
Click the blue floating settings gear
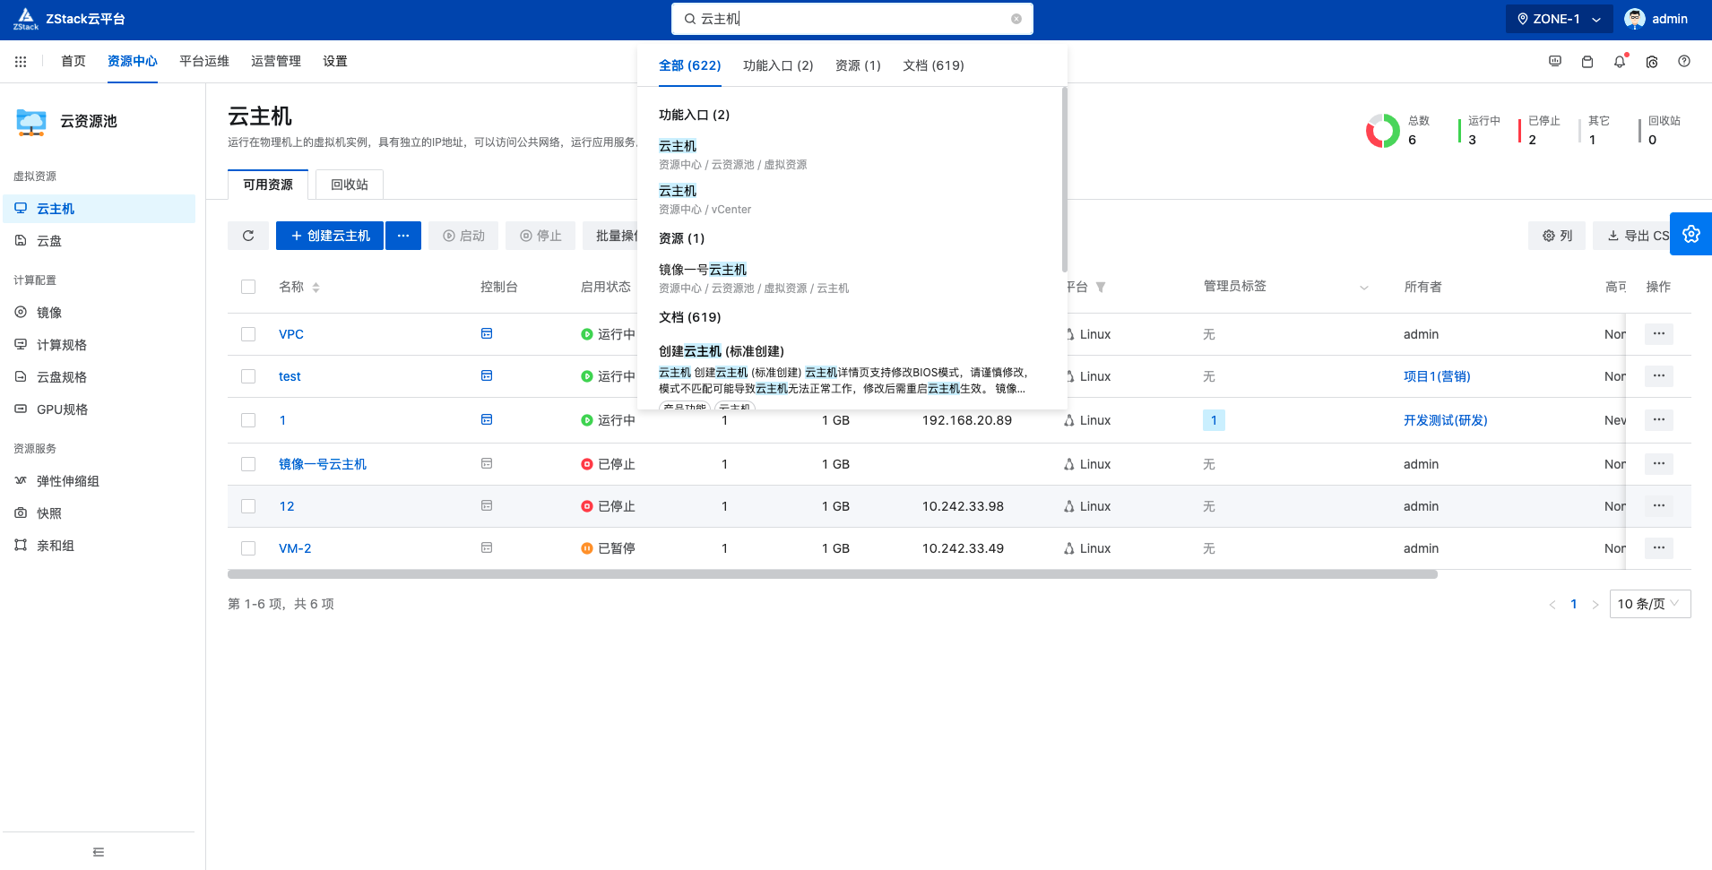pos(1690,234)
